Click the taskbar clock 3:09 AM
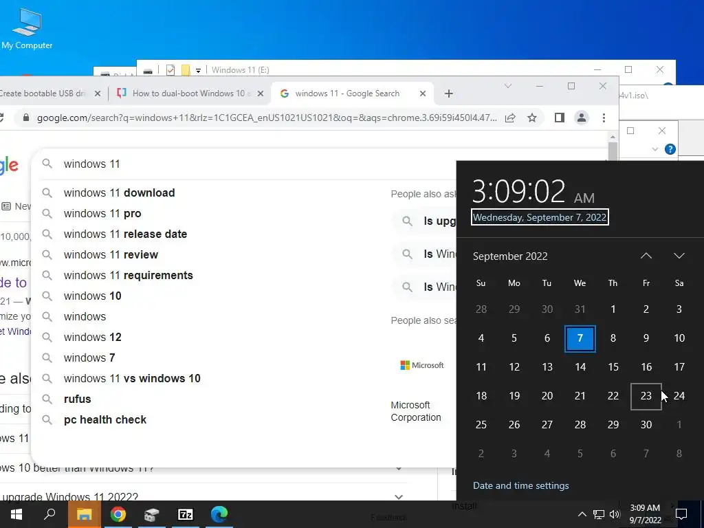704x528 pixels. 645,514
